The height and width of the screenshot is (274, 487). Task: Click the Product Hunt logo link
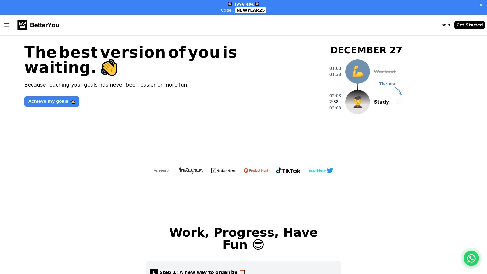[x=255, y=171]
